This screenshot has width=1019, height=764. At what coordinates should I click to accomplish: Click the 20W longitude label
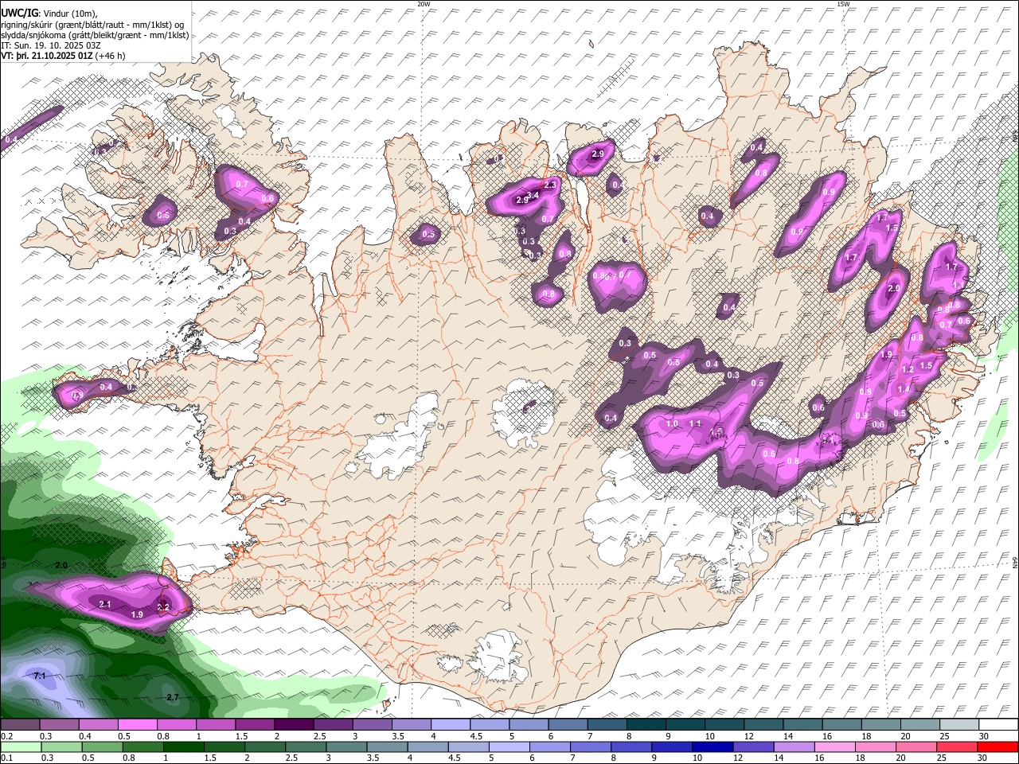coord(424,4)
